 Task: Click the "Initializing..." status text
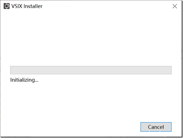point(24,80)
